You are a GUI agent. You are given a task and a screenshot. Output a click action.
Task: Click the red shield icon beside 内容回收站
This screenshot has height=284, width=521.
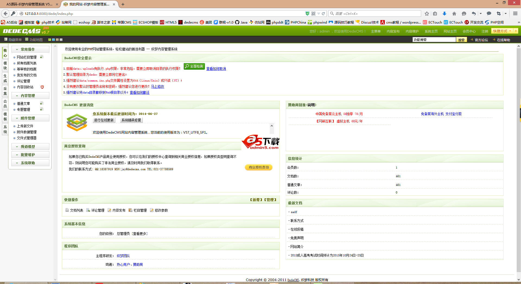click(42, 87)
